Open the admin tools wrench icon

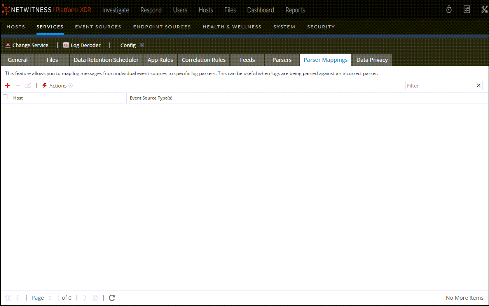pos(484,10)
